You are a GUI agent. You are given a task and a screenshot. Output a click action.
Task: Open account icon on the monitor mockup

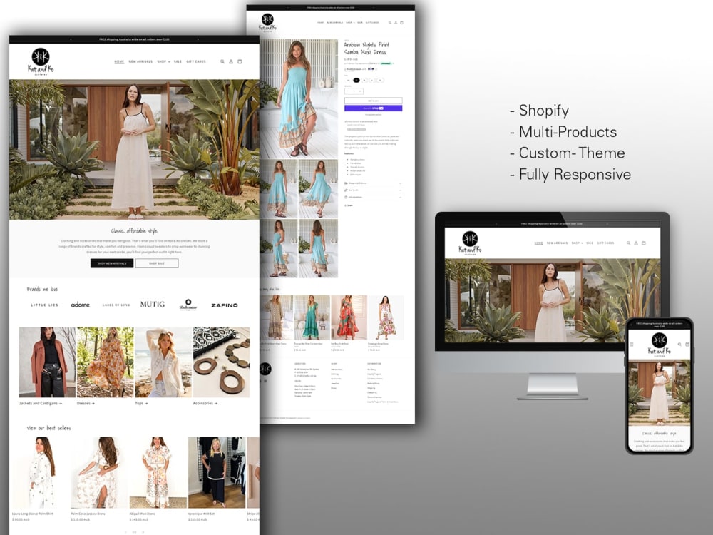(x=636, y=243)
